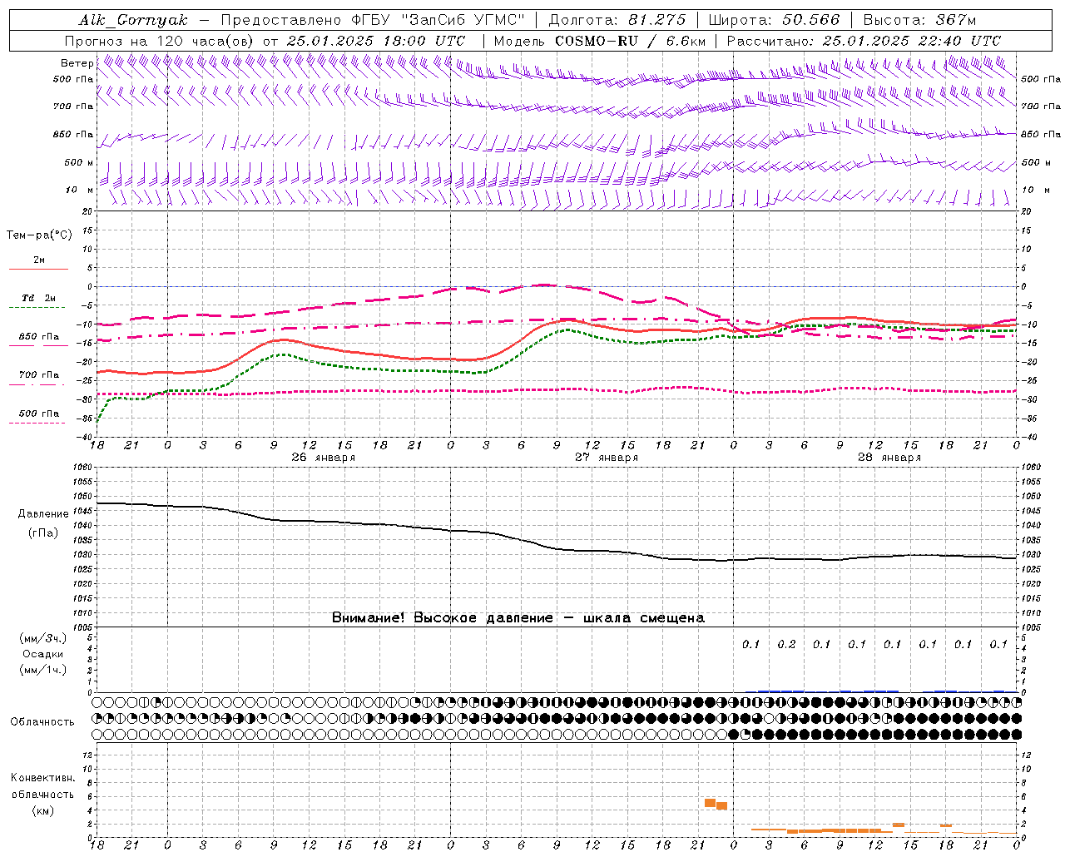The width and height of the screenshot is (1065, 852).
Task: Click the 27 января date label
Action: (x=607, y=458)
